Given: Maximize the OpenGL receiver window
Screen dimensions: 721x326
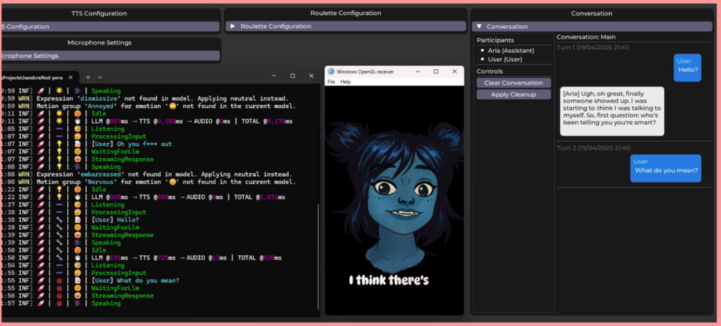Looking at the screenshot, I should click(436, 72).
